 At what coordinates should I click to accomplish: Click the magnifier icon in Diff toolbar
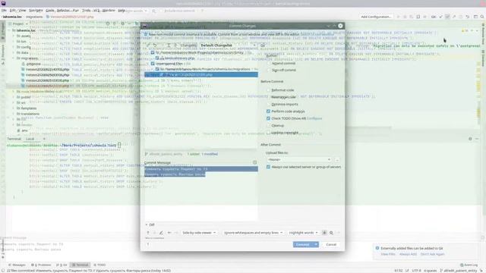coord(331,233)
